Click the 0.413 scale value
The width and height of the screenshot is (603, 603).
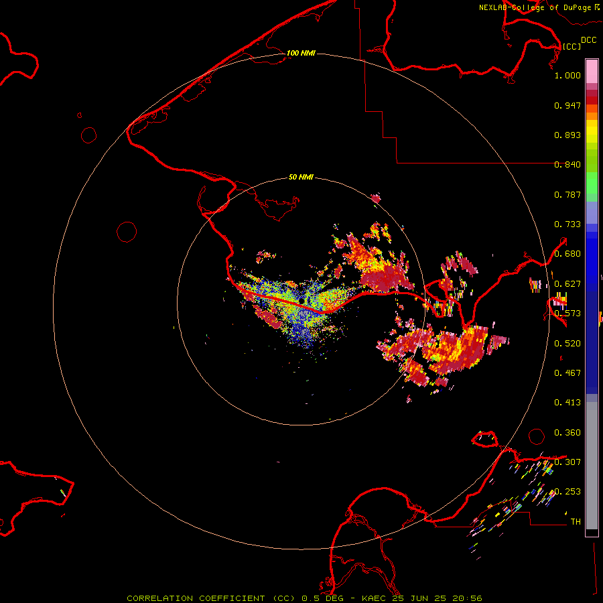[567, 403]
